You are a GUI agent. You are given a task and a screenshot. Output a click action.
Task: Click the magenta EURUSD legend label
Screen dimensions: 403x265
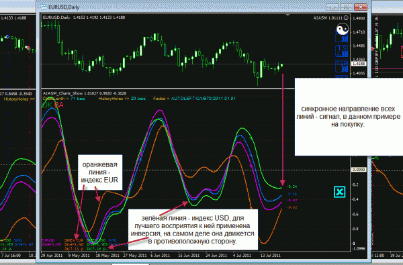[x=48, y=240]
